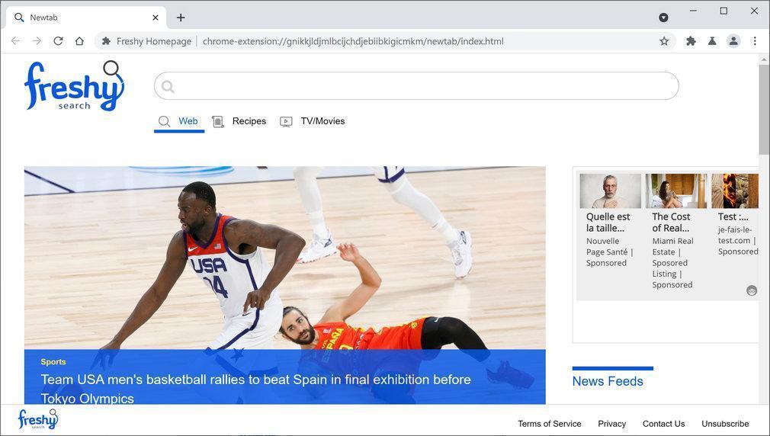Screen dimensions: 770x436
Task: Click the older man ad thumbnail
Action: click(611, 191)
